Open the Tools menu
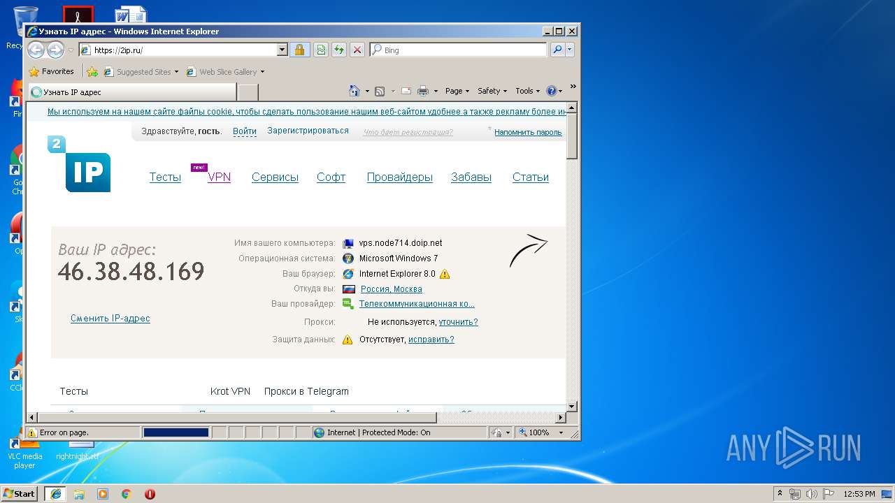This screenshot has height=503, width=895. click(x=527, y=91)
